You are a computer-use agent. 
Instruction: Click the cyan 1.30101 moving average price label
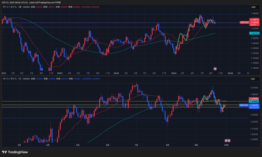point(255,33)
